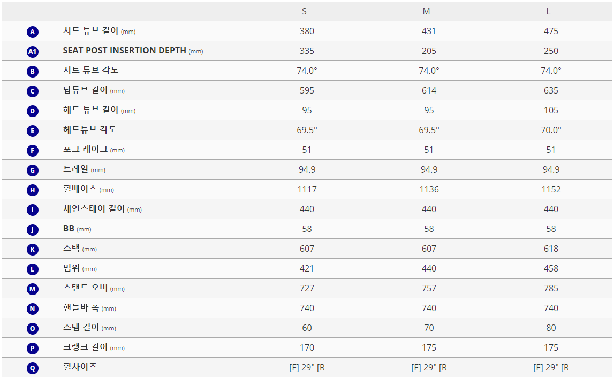Click the L size column header
The image size is (614, 379).
[x=548, y=11]
